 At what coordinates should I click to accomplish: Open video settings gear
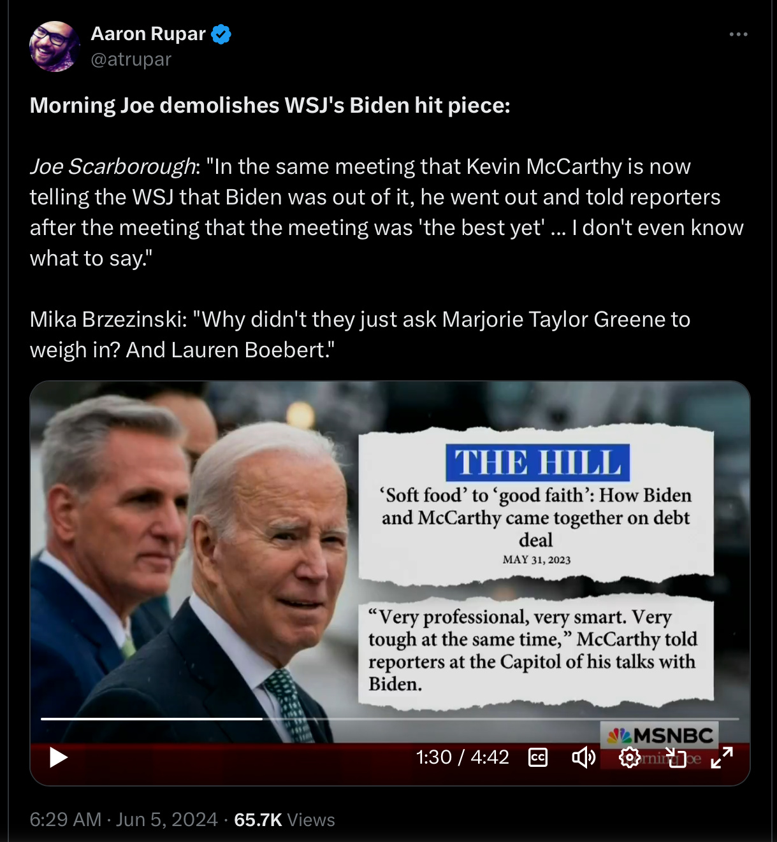[630, 757]
